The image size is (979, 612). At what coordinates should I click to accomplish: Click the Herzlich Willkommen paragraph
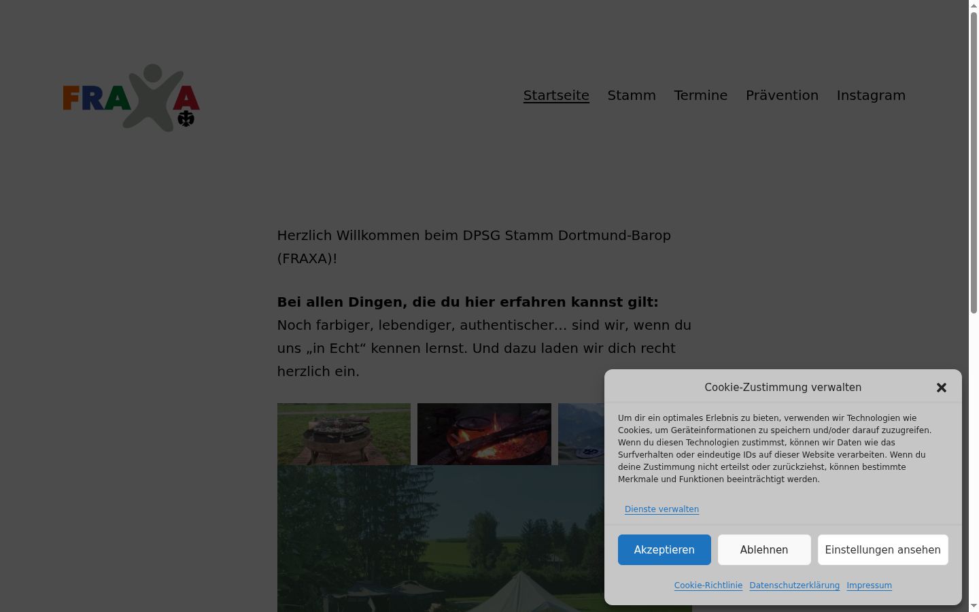[474, 247]
